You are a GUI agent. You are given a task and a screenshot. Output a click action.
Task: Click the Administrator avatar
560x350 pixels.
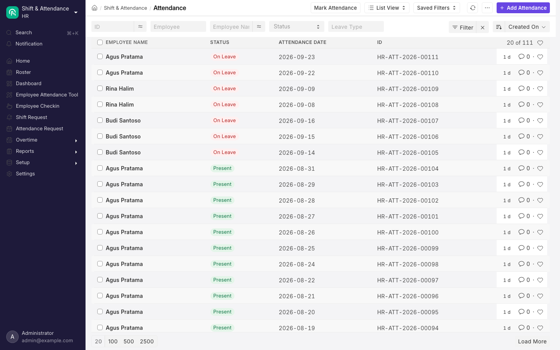[12, 337]
